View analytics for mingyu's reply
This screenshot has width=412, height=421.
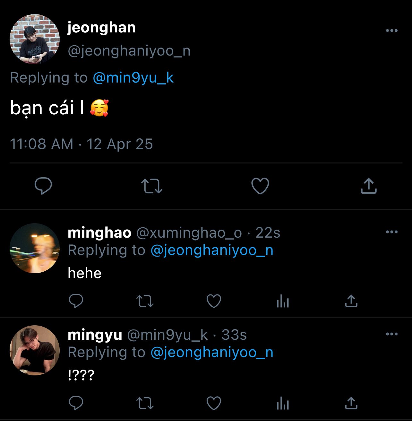pyautogui.click(x=283, y=404)
